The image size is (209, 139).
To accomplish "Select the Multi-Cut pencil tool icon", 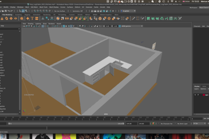I will pos(133,18).
